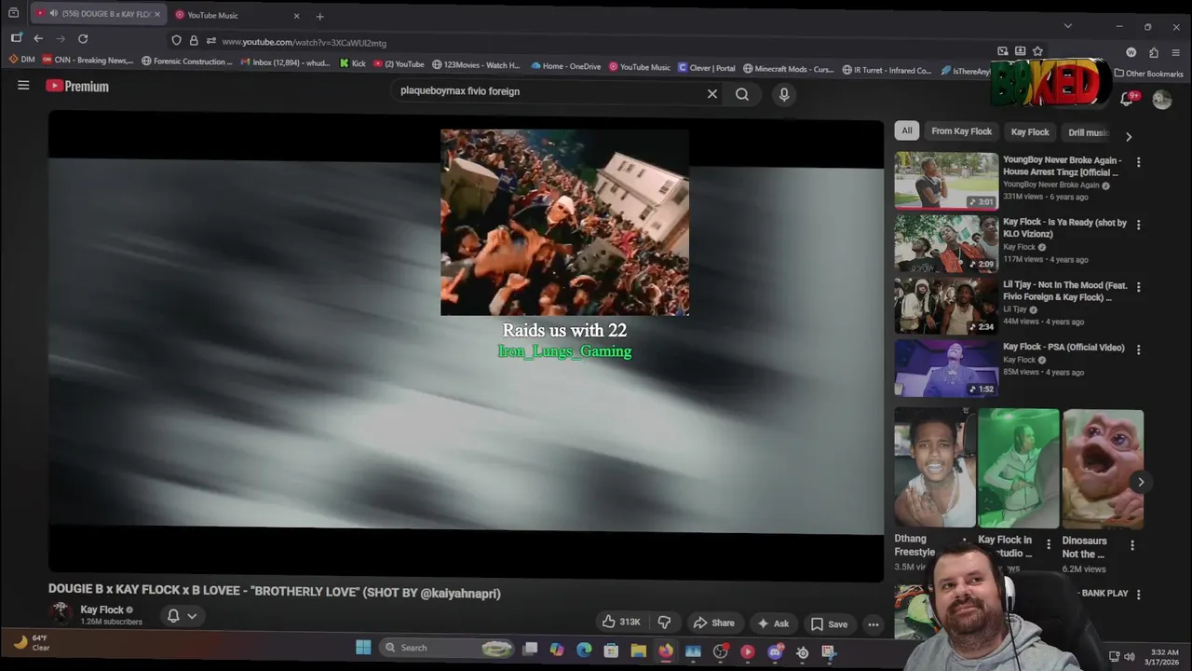Select the Kay Flock filter chip
This screenshot has width=1192, height=671.
point(1030,131)
